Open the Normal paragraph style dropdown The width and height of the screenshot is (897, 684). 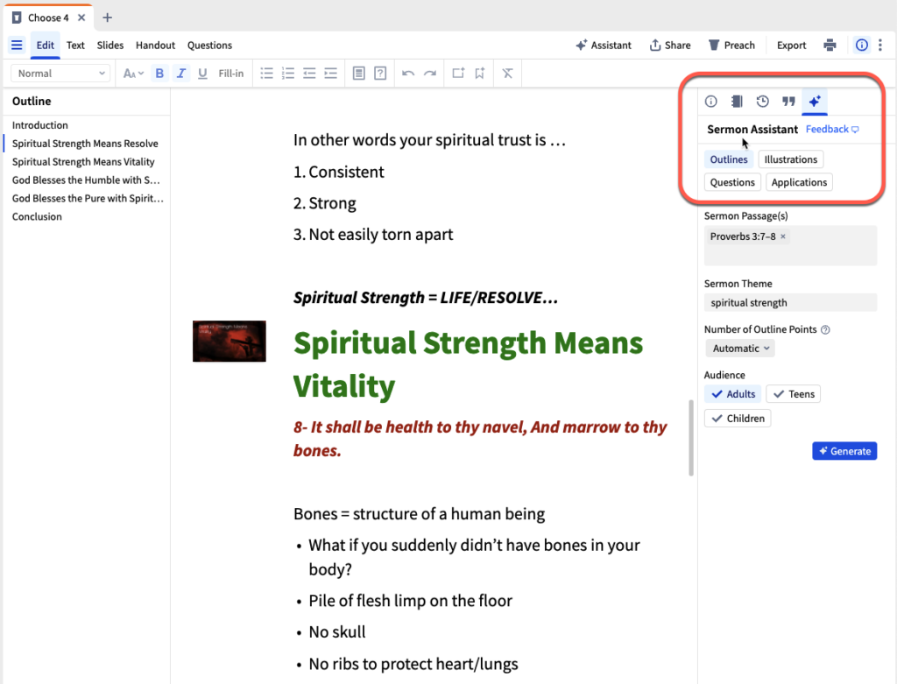pos(60,73)
